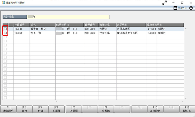195x117 pixels.
Task: Click F2 実行 button
Action: coord(24,109)
